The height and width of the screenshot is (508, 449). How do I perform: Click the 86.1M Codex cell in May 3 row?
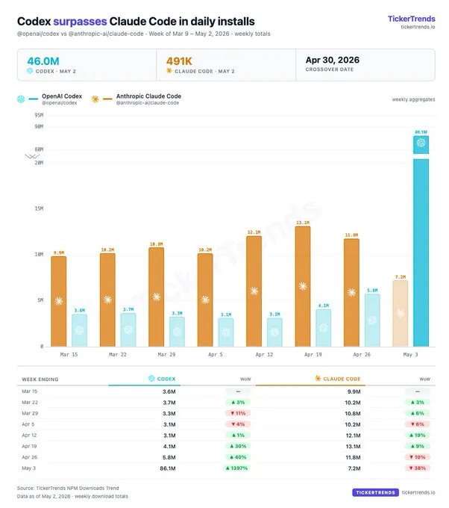point(168,468)
